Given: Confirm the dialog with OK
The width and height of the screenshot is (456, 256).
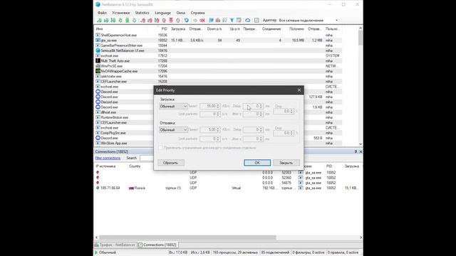Looking at the screenshot, I should (x=257, y=163).
